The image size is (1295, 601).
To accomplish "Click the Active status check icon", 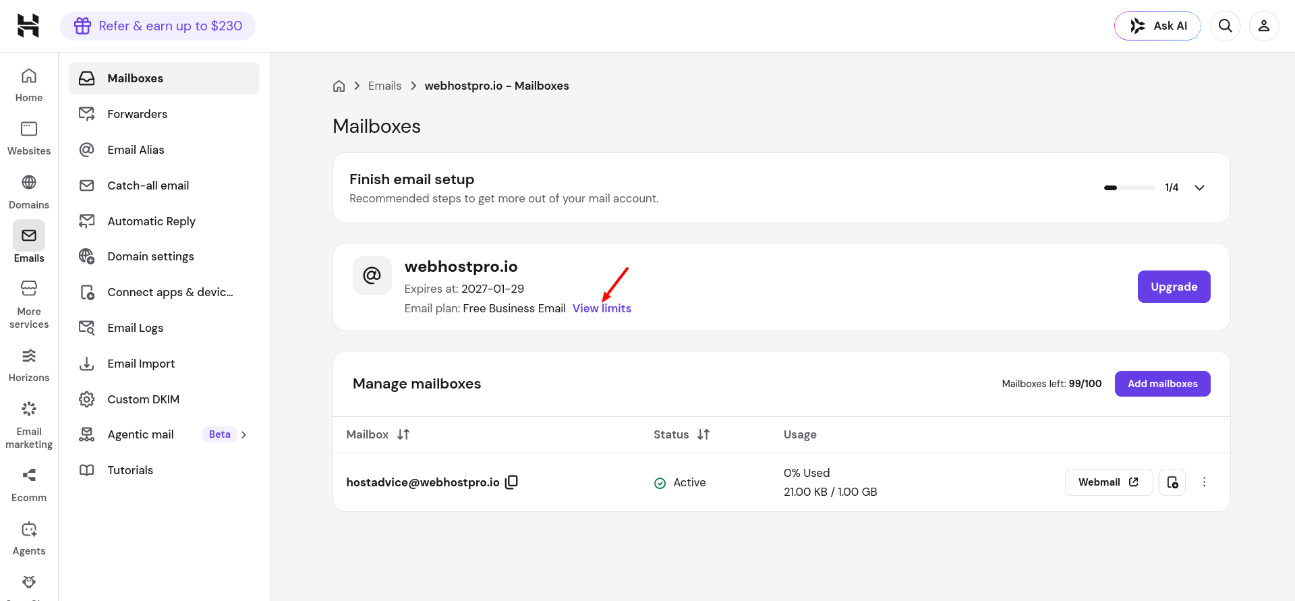I will [660, 483].
